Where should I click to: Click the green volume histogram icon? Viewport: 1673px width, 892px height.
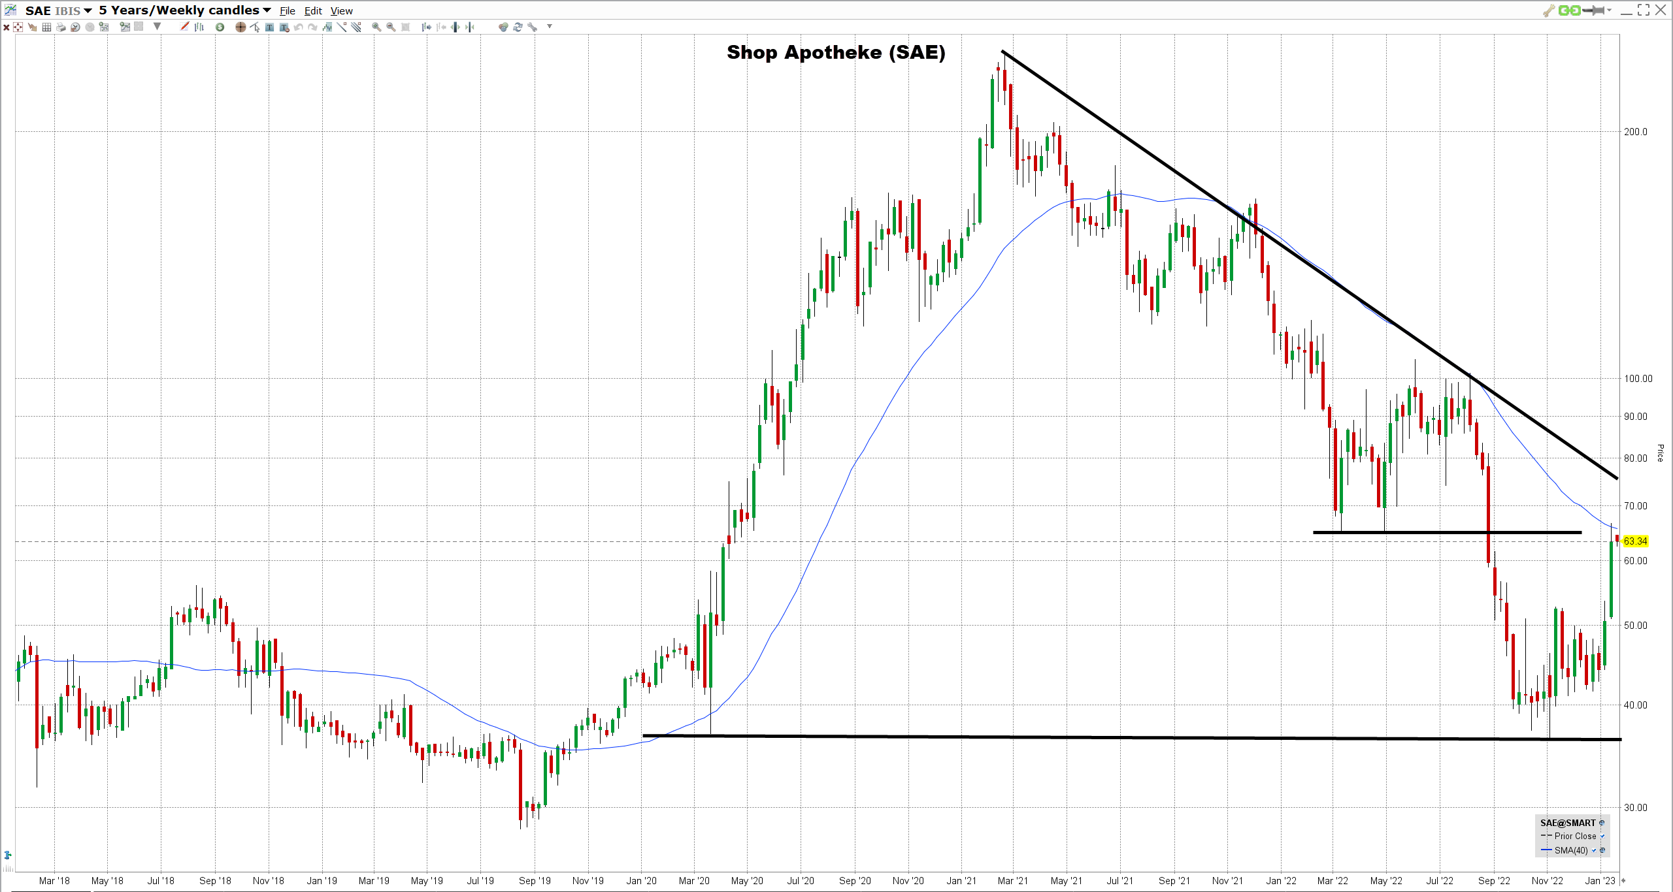pyautogui.click(x=327, y=27)
